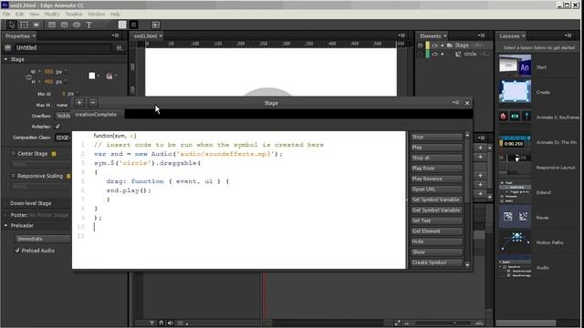The width and height of the screenshot is (584, 328).
Task: Insert the Open URL code snippet
Action: click(436, 189)
